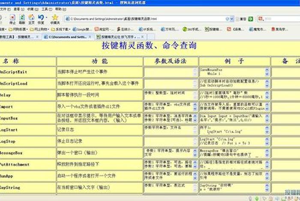Open the 文件 menu
The image size is (300, 201).
pyautogui.click(x=5, y=9)
